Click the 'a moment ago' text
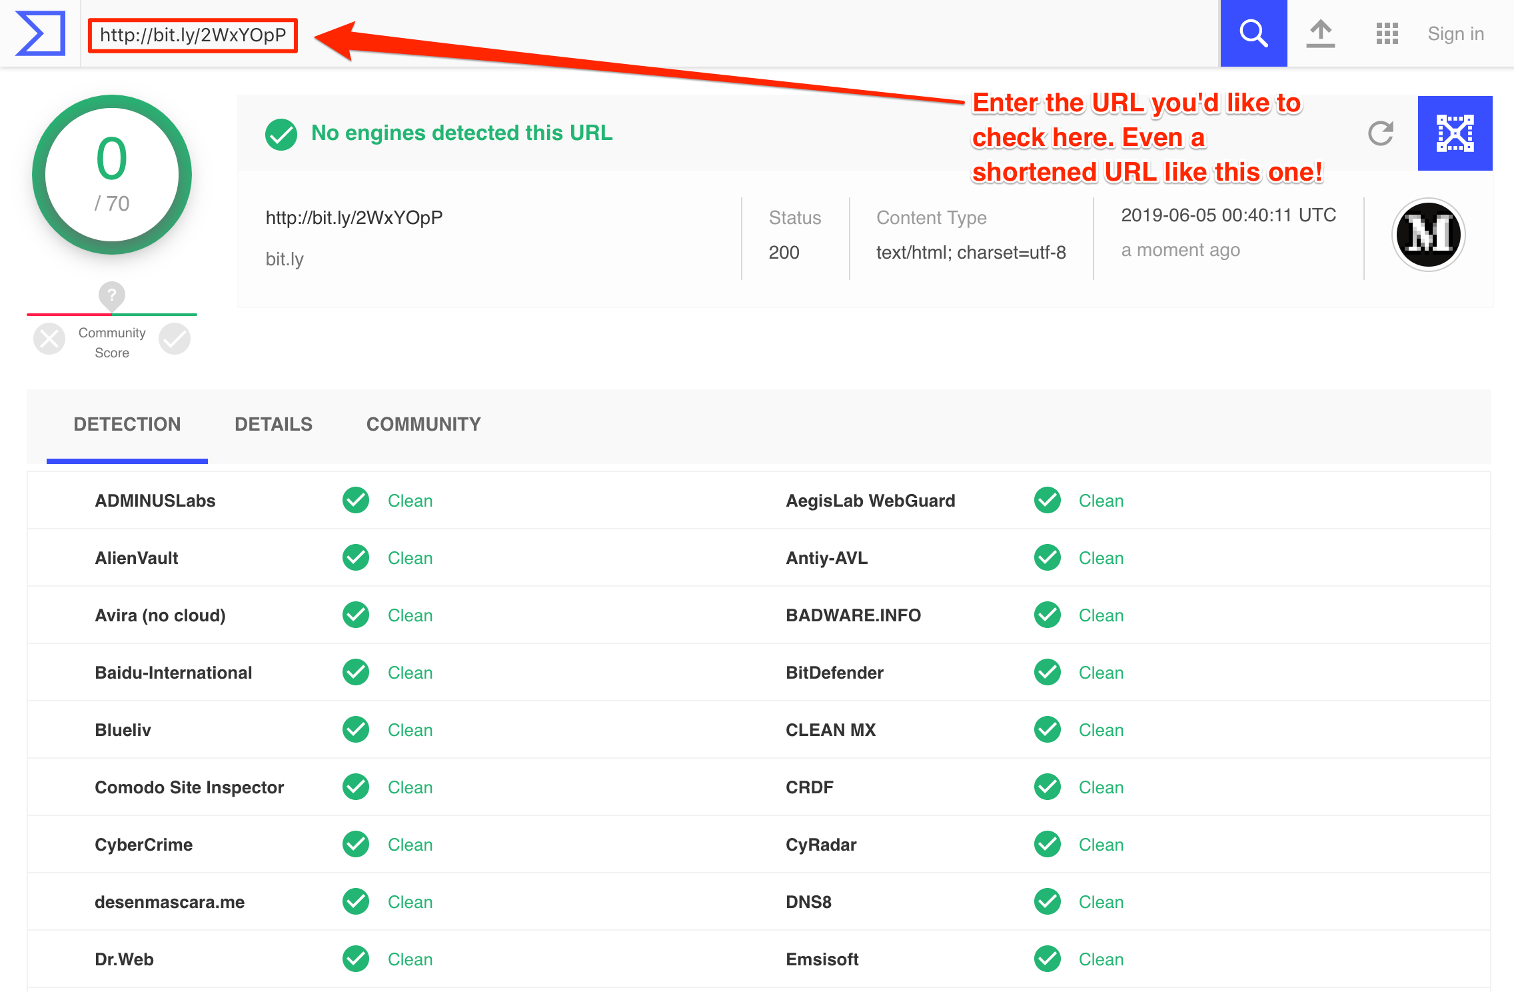The height and width of the screenshot is (992, 1514). click(1180, 250)
